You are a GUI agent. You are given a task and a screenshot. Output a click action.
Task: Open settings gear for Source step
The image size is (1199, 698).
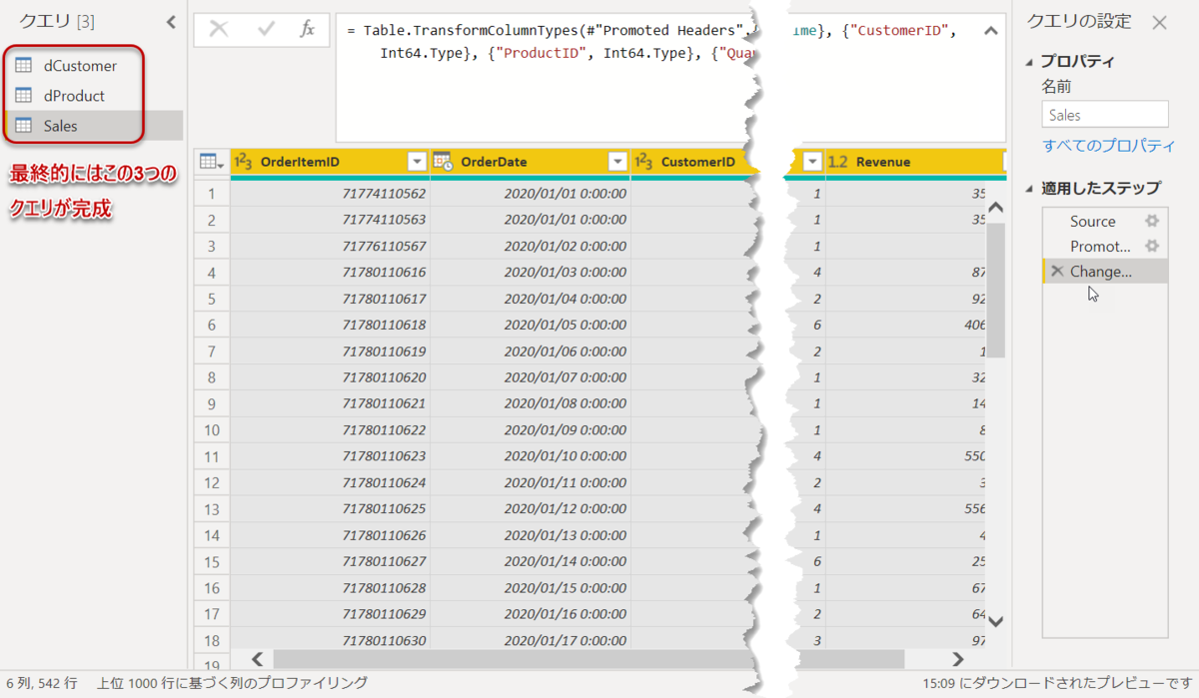click(1152, 221)
